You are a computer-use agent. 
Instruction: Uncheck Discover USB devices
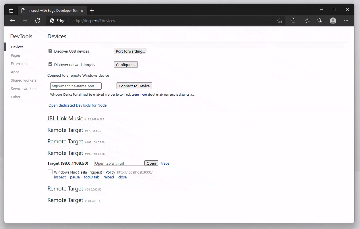point(51,51)
